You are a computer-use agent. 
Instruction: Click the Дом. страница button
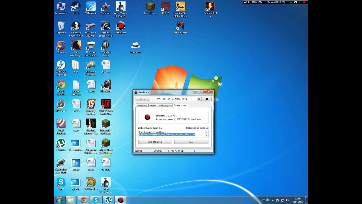point(155,142)
